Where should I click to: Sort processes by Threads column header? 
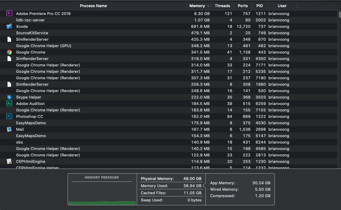[x=222, y=6]
